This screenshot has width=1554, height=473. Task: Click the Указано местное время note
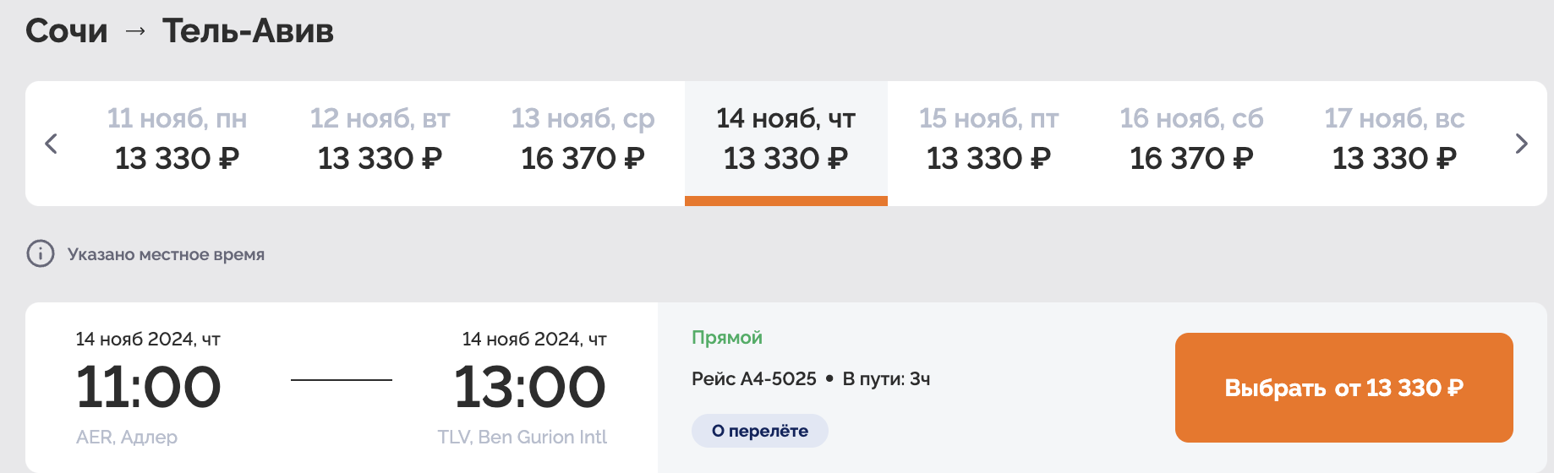pyautogui.click(x=166, y=254)
